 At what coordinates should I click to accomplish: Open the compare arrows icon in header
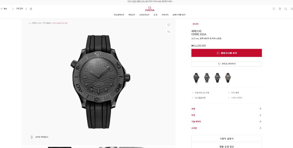coord(286,9)
